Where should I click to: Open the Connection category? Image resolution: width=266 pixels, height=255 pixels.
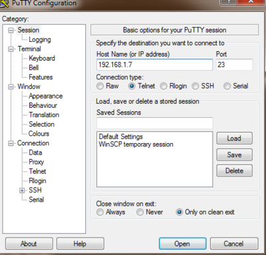coord(33,143)
